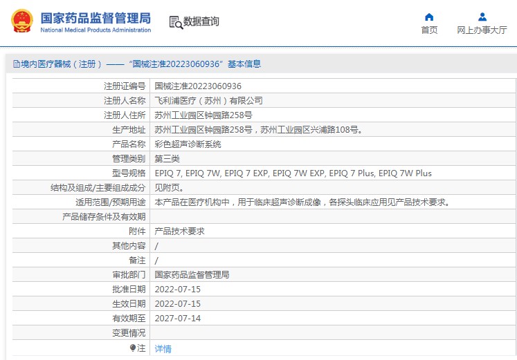Image resolution: width=517 pixels, height=360 pixels.
Task: Click the slash value in 备注 row
Action: (x=156, y=260)
